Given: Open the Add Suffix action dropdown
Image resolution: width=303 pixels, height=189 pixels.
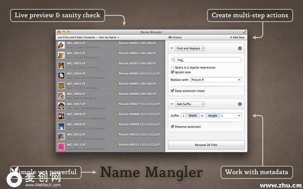Looking at the screenshot, I should pos(190,104).
